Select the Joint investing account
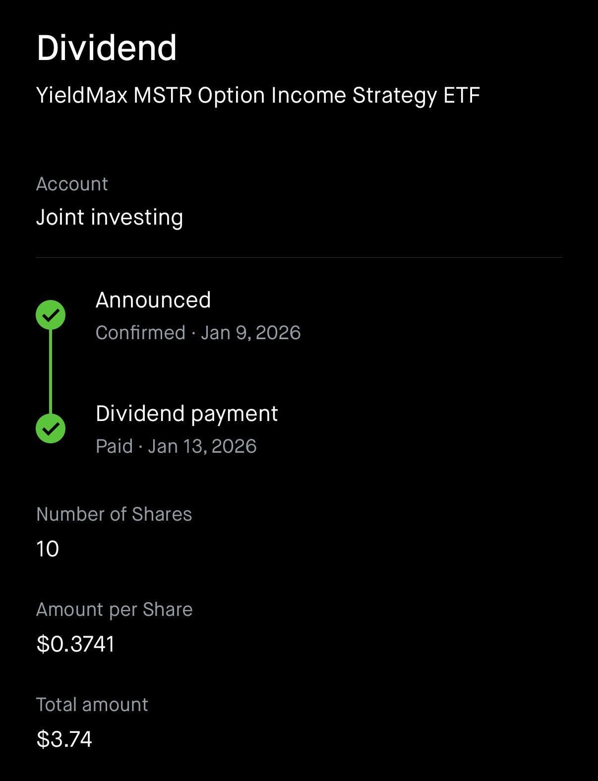The height and width of the screenshot is (781, 598). click(110, 217)
